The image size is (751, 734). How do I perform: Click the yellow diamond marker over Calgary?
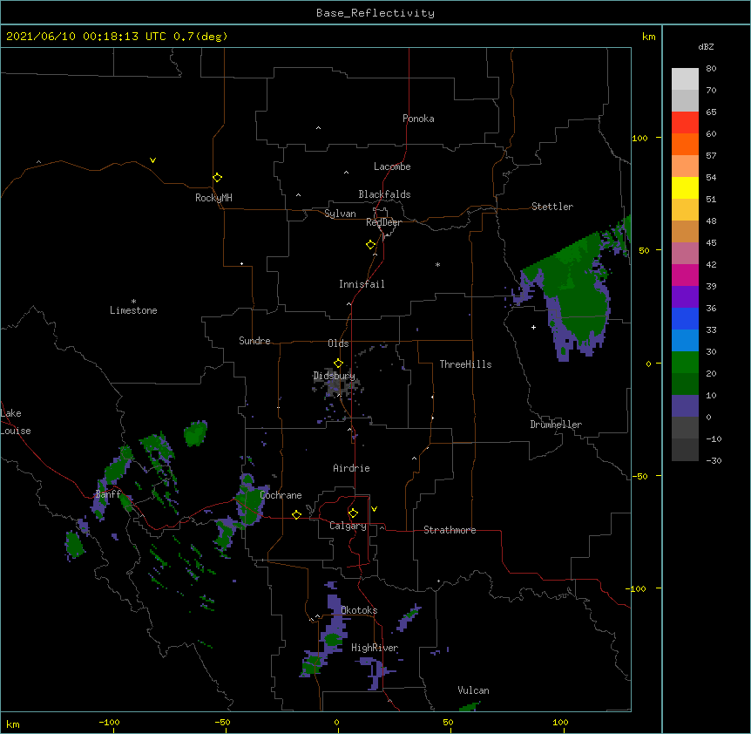(353, 513)
